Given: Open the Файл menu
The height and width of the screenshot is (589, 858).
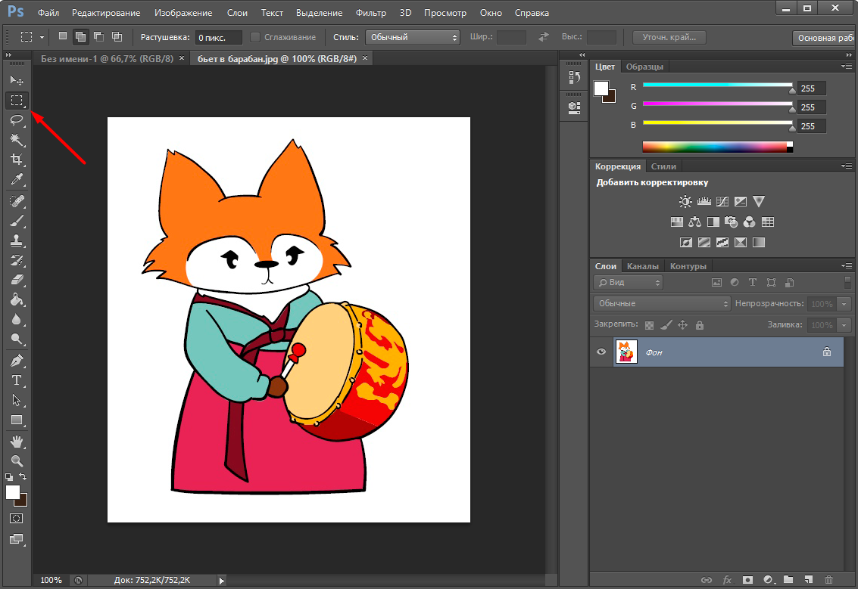Looking at the screenshot, I should (x=48, y=13).
